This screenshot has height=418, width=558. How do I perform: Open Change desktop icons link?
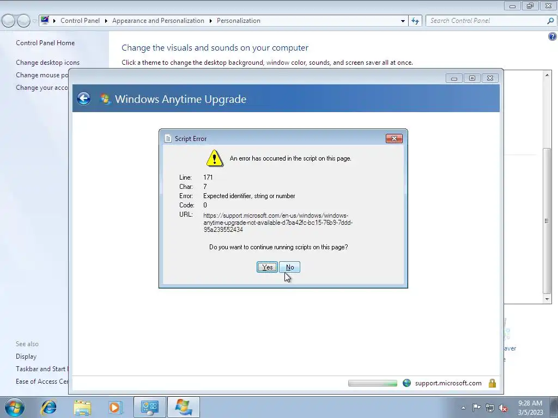pos(48,63)
